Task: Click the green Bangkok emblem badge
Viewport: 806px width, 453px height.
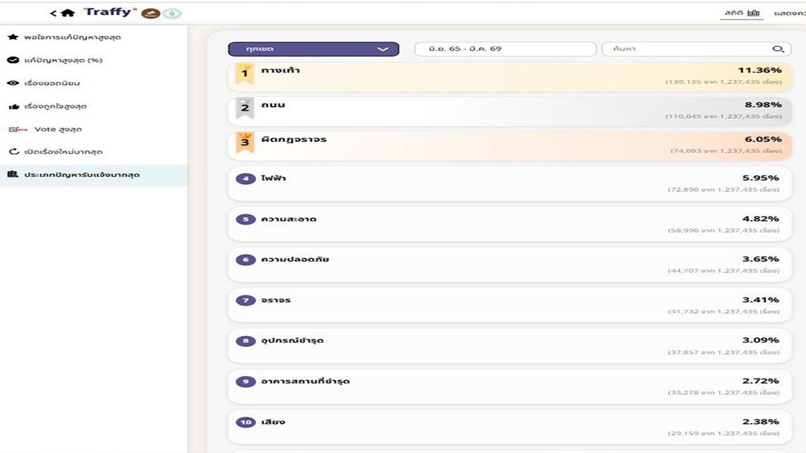Action: coord(172,13)
